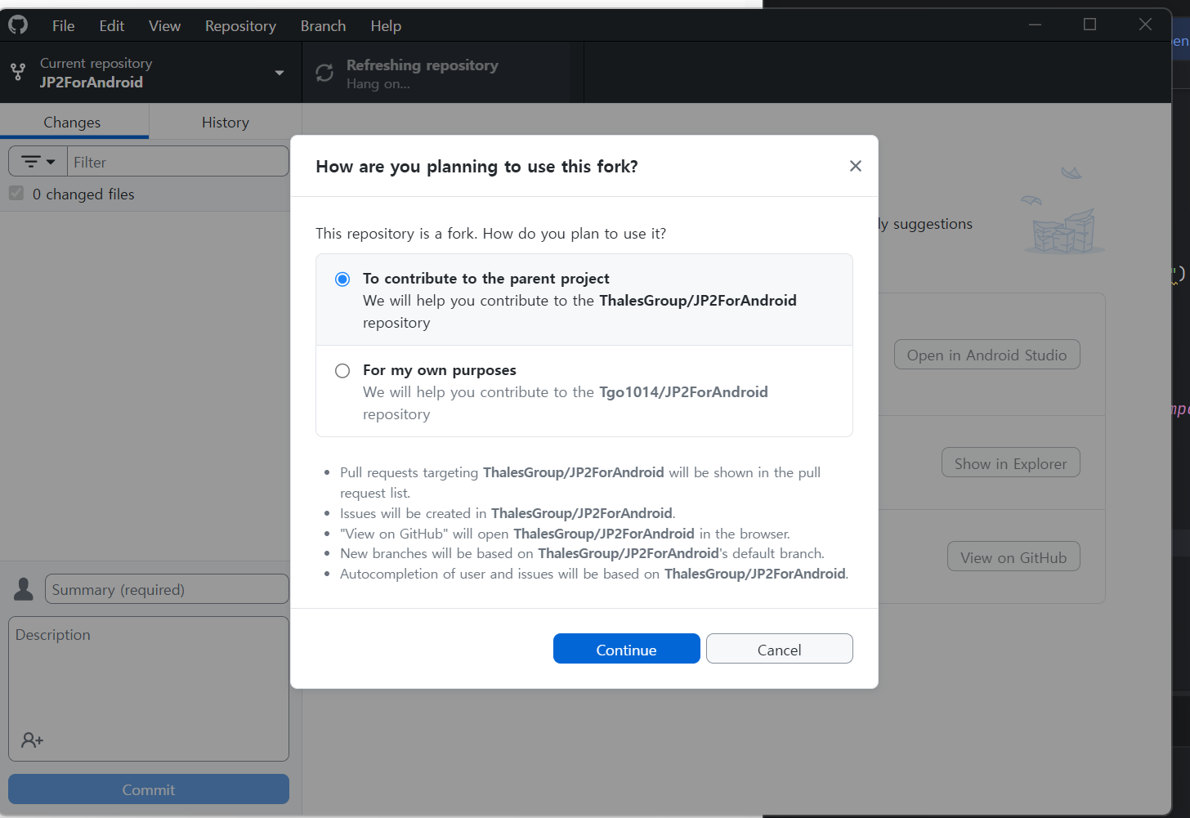This screenshot has width=1190, height=818.
Task: Click the Refreshing repository toolbar button
Action: pyautogui.click(x=436, y=73)
